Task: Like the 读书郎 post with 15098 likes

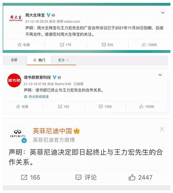Action: coord(147,107)
